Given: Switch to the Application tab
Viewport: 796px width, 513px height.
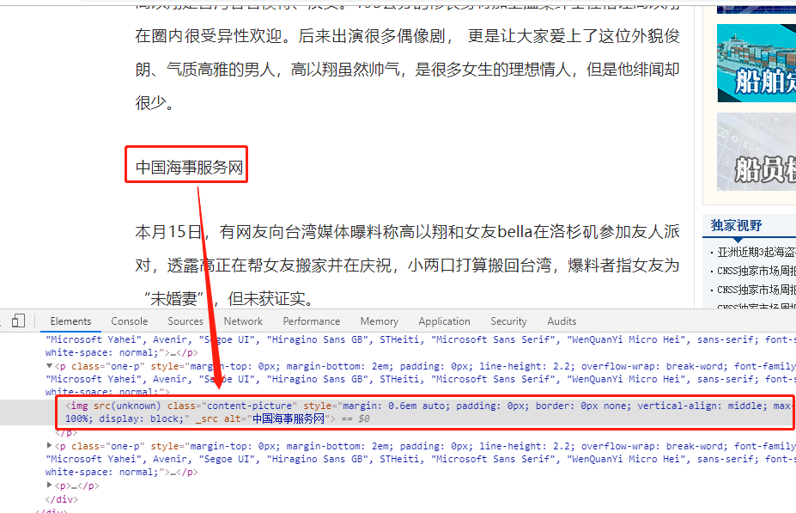Looking at the screenshot, I should coord(444,321).
